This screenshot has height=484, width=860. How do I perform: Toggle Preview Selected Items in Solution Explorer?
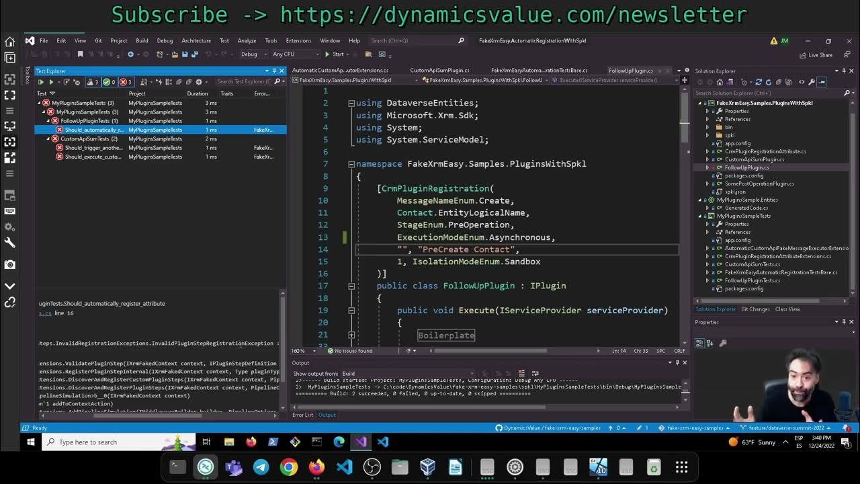(821, 82)
